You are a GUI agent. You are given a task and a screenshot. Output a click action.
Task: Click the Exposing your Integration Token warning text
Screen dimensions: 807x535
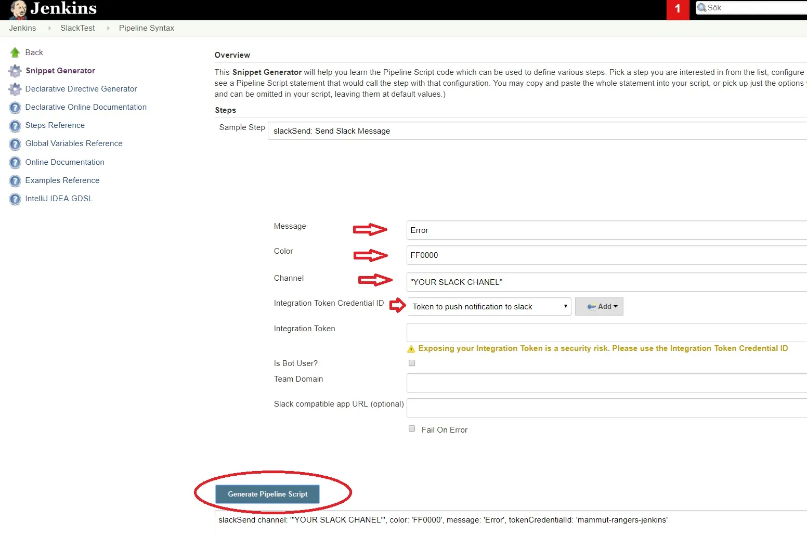[x=603, y=348]
